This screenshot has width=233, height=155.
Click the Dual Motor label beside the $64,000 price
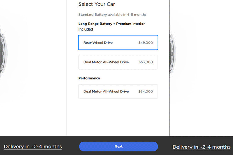(x=106, y=92)
